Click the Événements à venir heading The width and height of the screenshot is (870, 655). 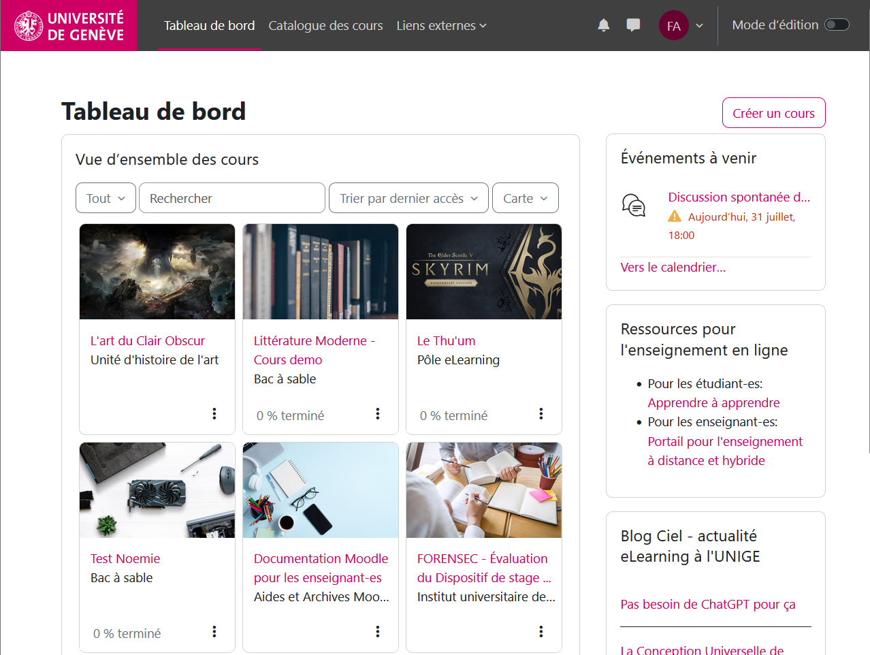688,159
